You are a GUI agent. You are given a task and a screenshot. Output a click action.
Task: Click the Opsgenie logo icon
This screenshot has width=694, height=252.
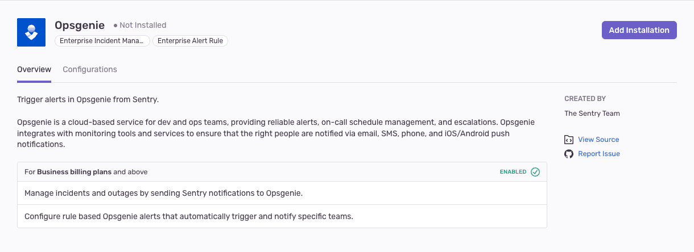(31, 32)
